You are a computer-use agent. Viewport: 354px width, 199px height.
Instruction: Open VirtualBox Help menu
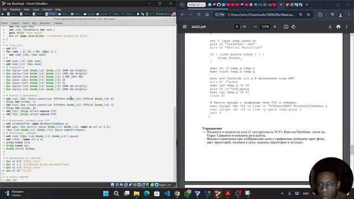pos(58,9)
